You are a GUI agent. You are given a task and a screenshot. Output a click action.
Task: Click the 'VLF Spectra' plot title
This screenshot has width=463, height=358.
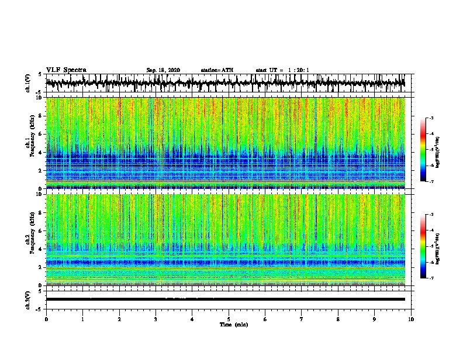[x=66, y=70]
